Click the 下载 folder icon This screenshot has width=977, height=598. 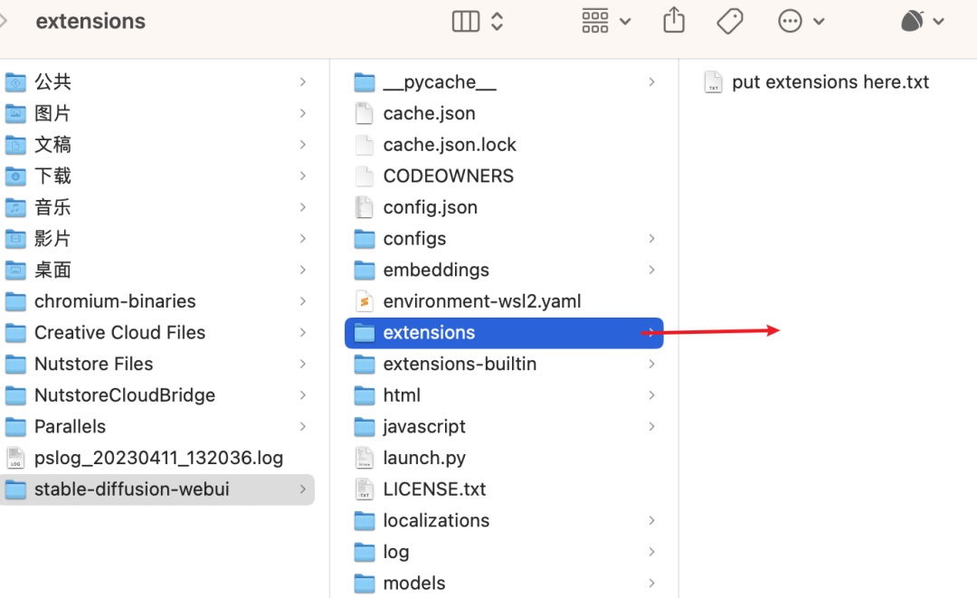point(15,176)
